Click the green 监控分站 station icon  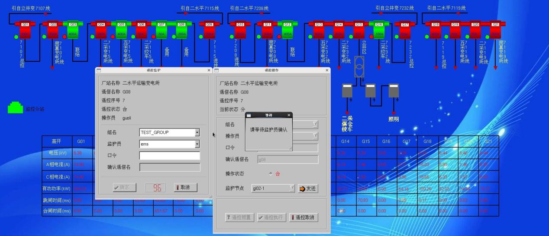(15, 108)
